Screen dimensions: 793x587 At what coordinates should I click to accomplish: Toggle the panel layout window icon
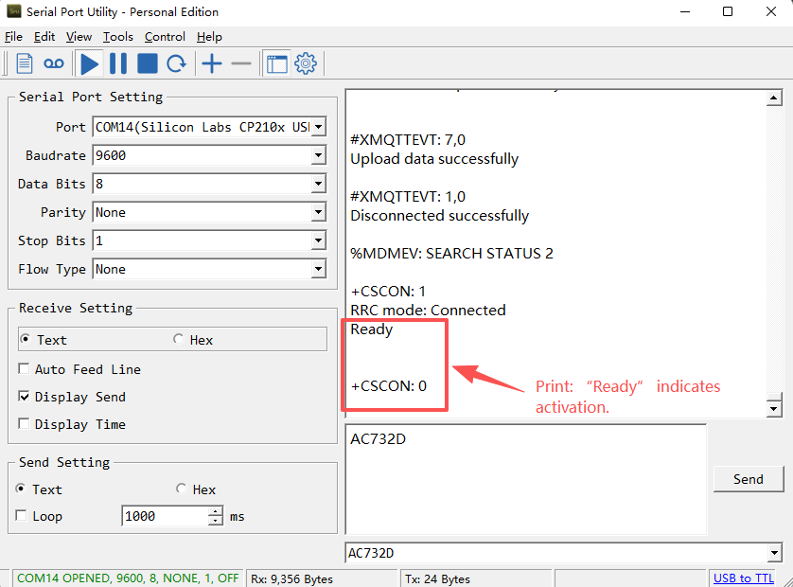[276, 63]
